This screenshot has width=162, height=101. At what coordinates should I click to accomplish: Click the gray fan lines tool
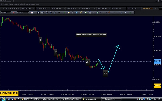click(x=103, y=12)
